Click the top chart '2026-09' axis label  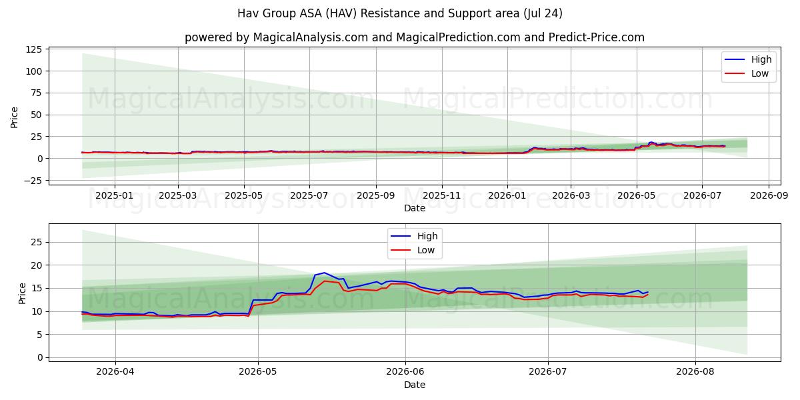point(768,195)
